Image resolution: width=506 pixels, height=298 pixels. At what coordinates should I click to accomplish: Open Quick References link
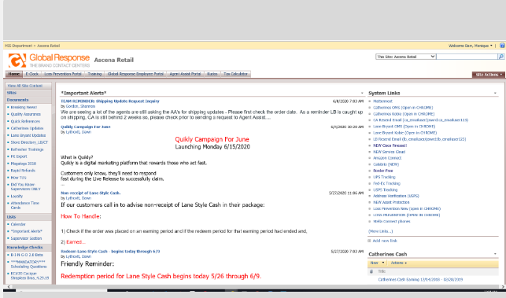pos(25,121)
